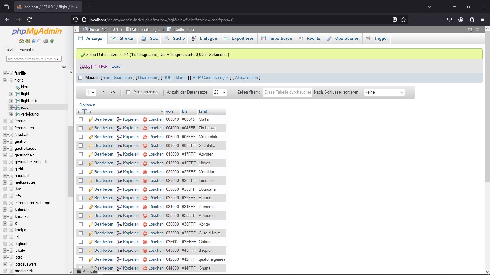Click the phpMyAdmin home icon
490x275 pixels.
[21, 41]
